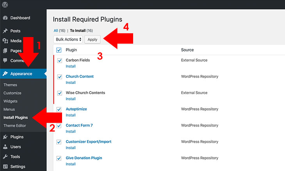Click Install under Wise Church Contents
Image resolution: width=285 pixels, height=171 pixels.
(71, 99)
